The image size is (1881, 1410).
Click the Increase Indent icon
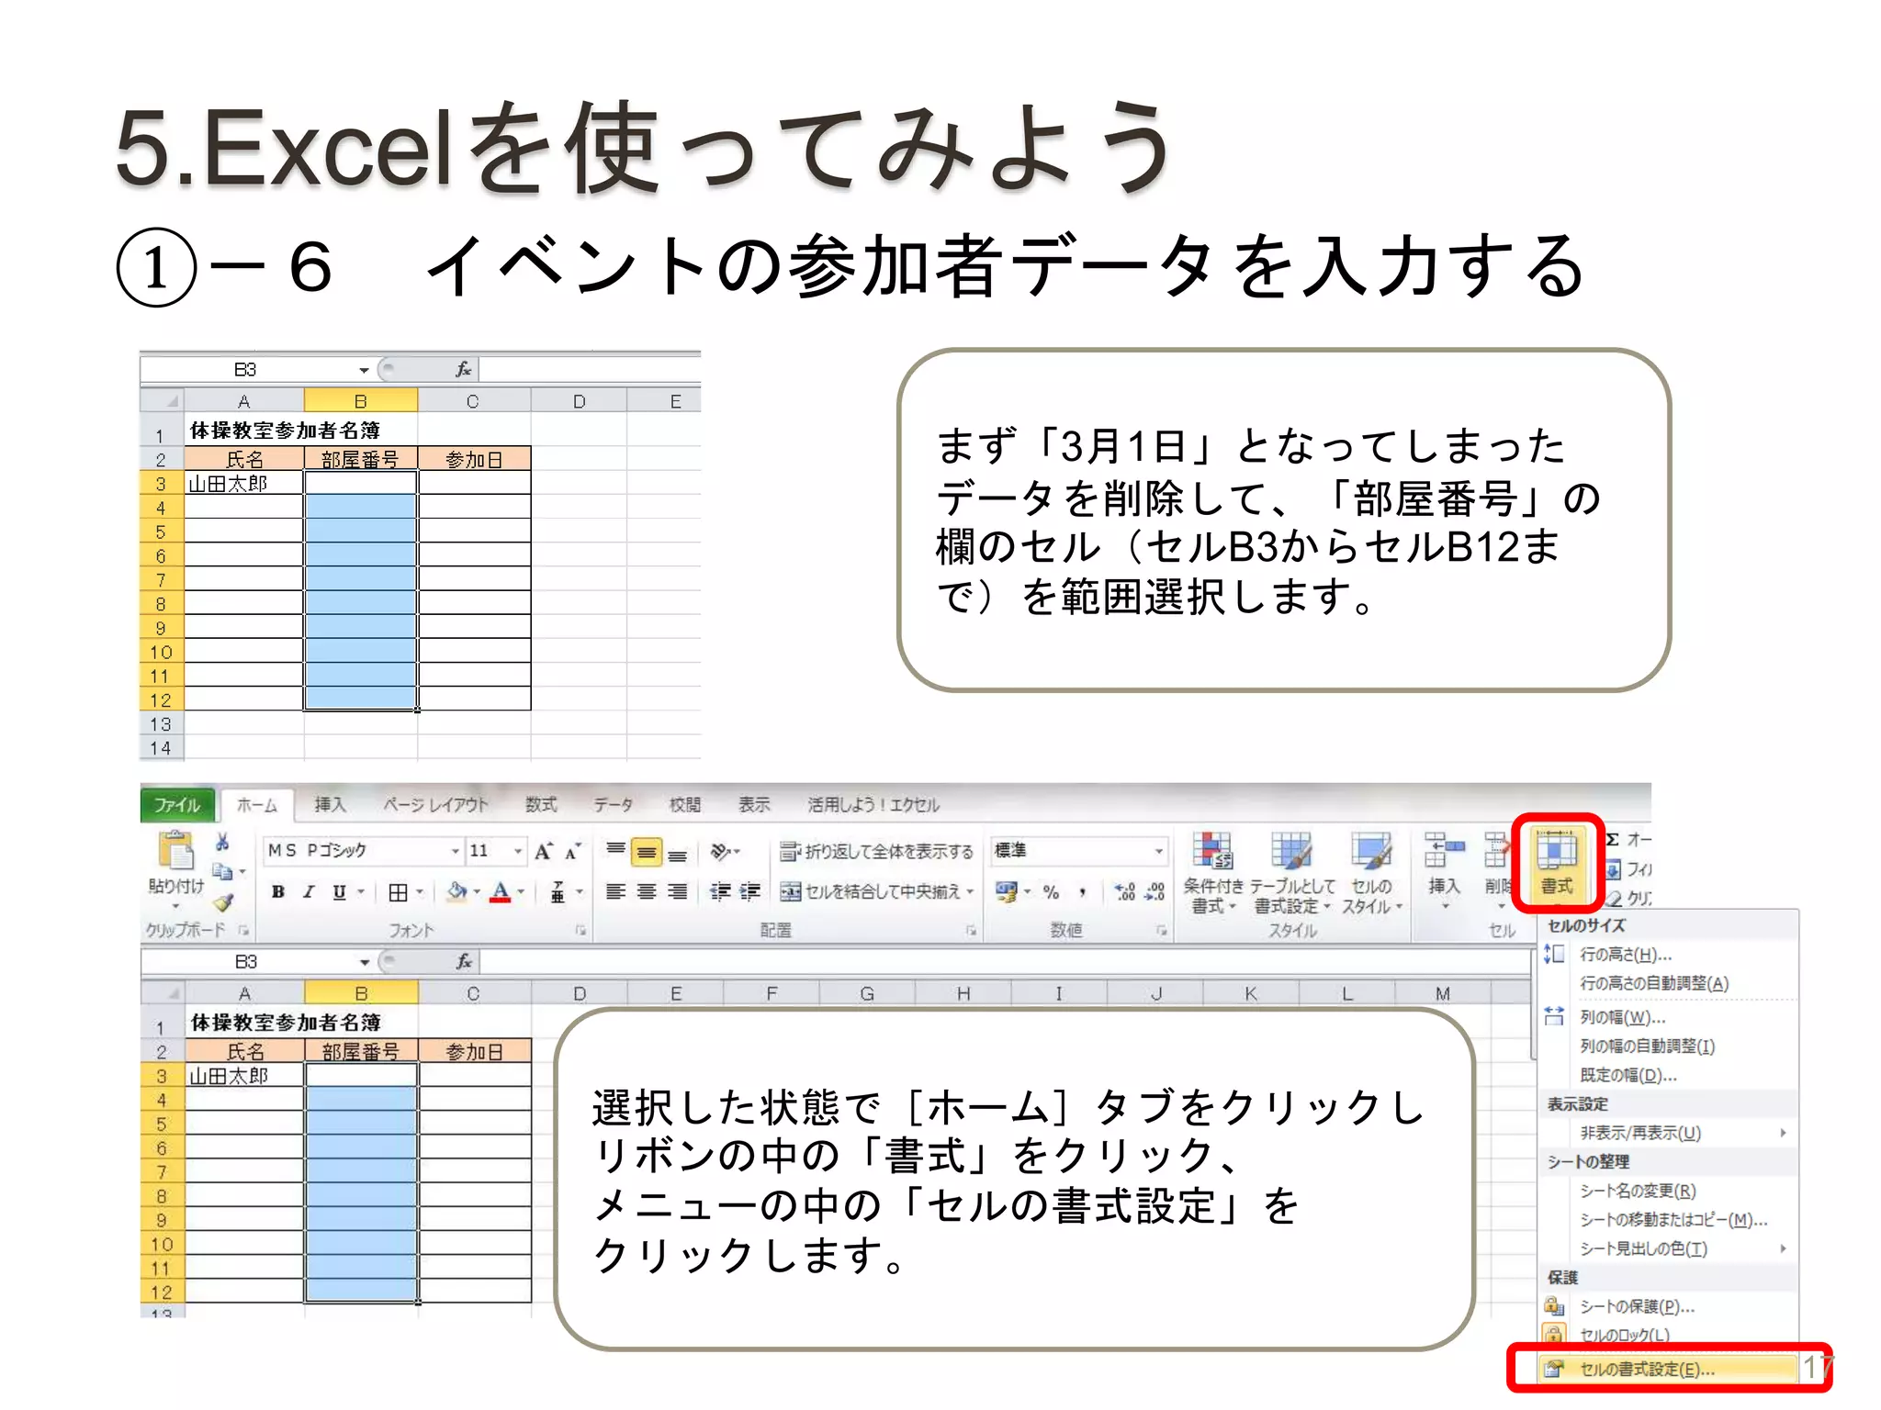(750, 892)
